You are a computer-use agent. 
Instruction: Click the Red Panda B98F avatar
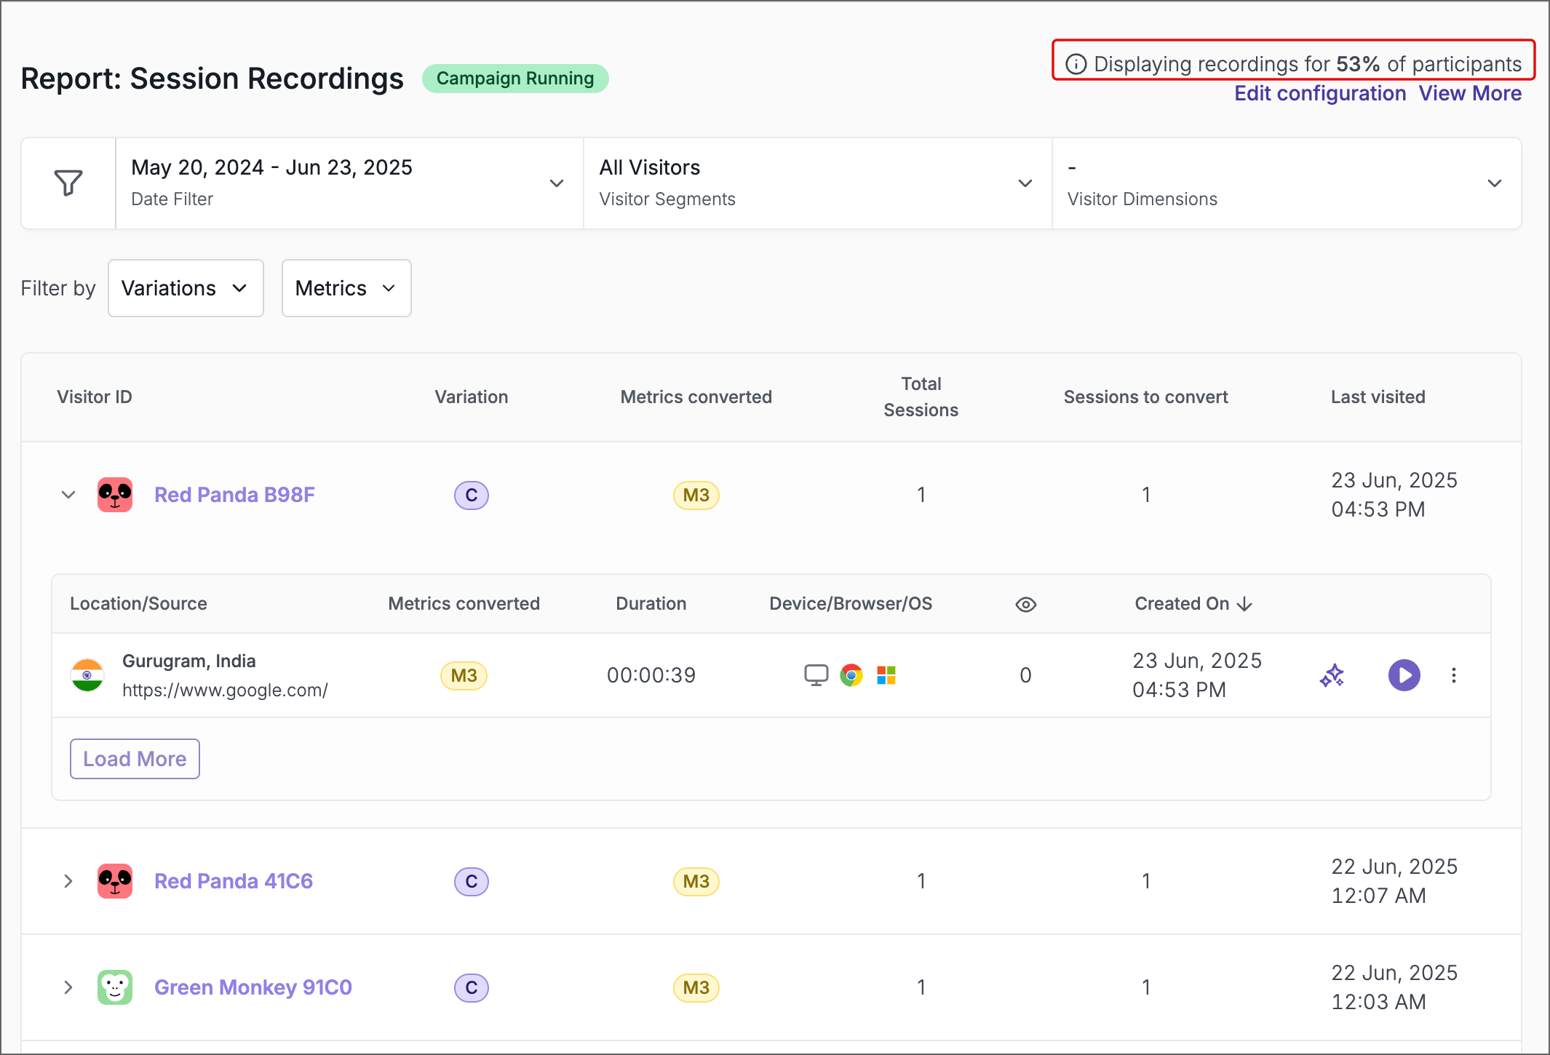(115, 495)
